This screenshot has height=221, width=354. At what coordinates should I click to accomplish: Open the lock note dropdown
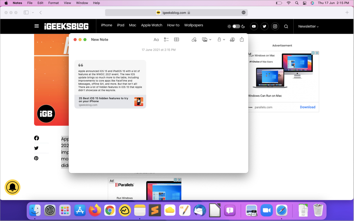(x=221, y=39)
